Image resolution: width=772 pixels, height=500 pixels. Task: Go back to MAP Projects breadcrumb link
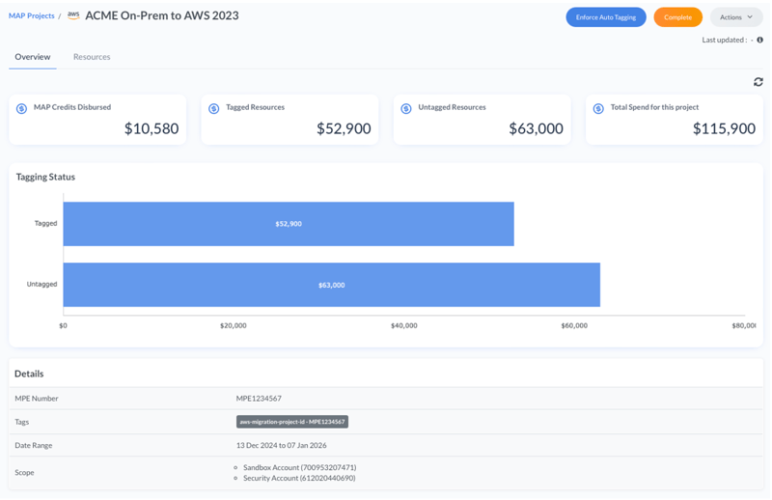click(x=32, y=15)
